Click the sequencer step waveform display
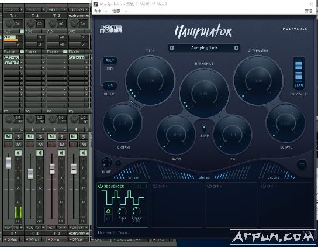 pos(123,197)
